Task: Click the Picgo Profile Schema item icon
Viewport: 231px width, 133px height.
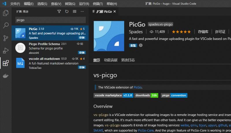Action: 20,48
